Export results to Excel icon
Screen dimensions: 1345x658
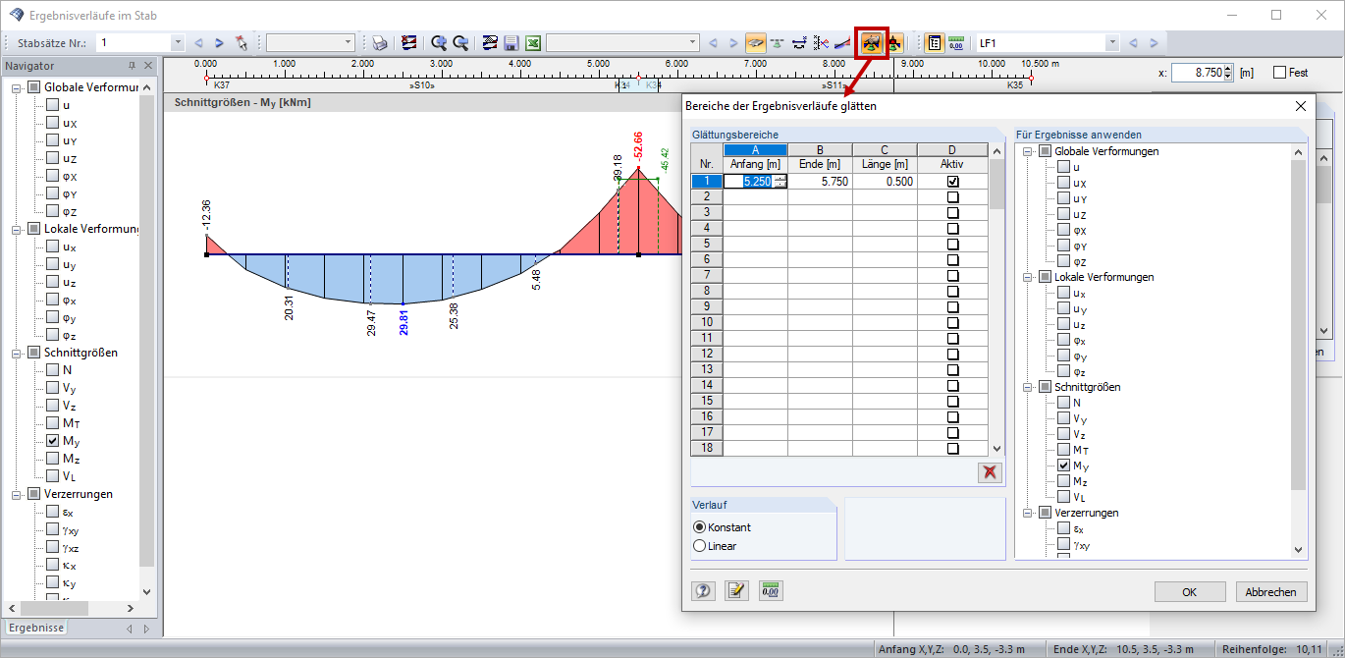[532, 43]
